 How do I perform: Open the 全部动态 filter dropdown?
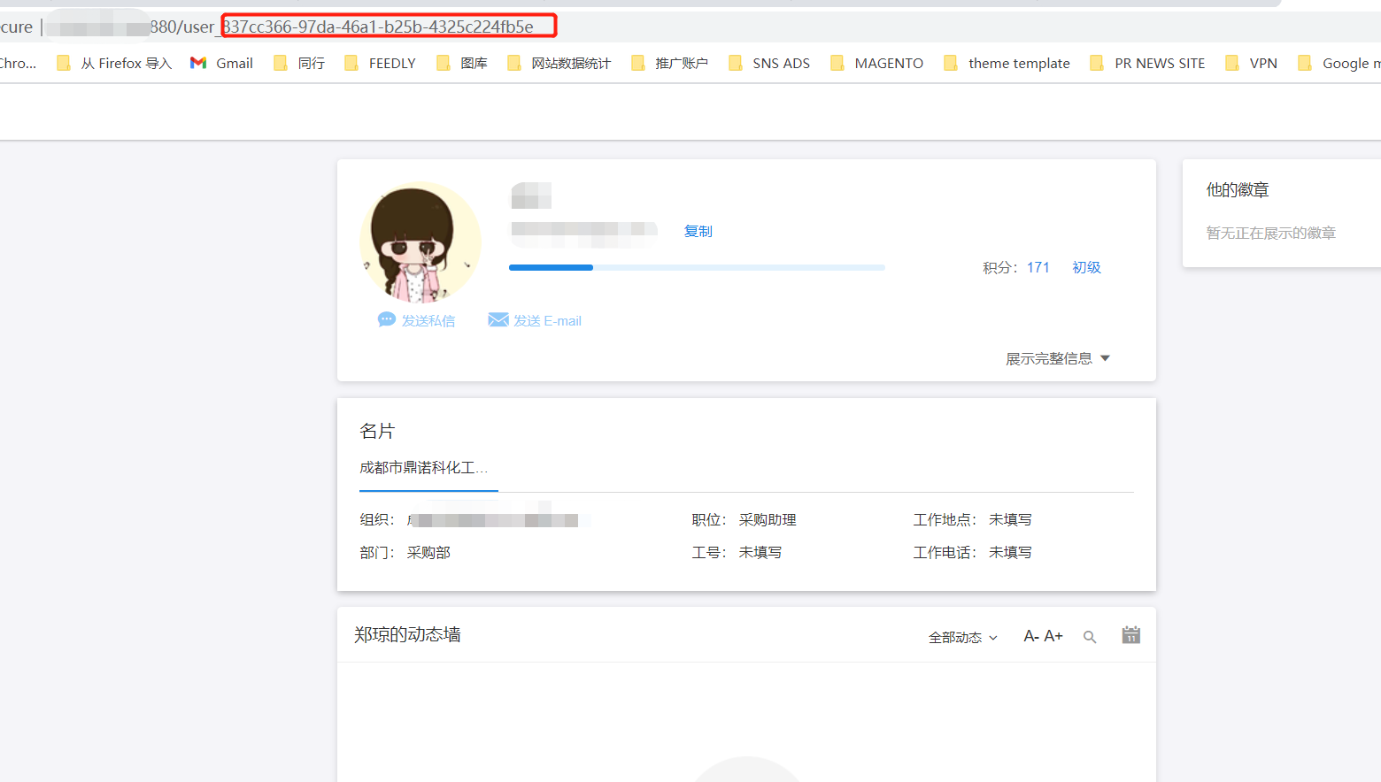pos(962,637)
